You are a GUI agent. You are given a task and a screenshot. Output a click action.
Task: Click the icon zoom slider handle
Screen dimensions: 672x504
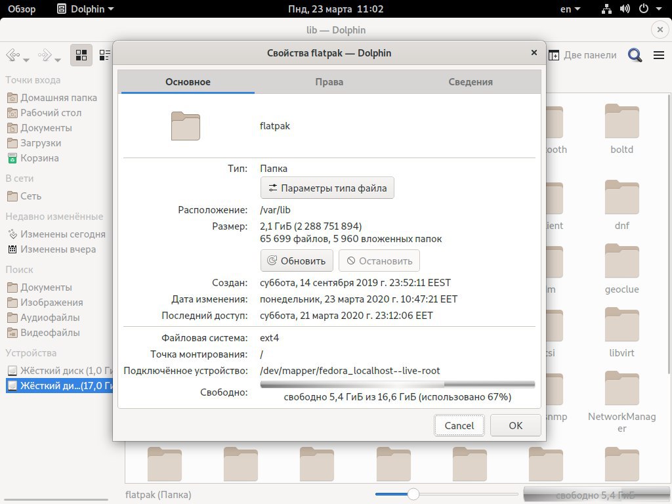click(x=413, y=494)
